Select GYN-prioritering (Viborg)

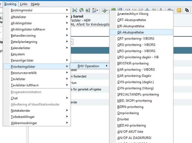(141, 88)
